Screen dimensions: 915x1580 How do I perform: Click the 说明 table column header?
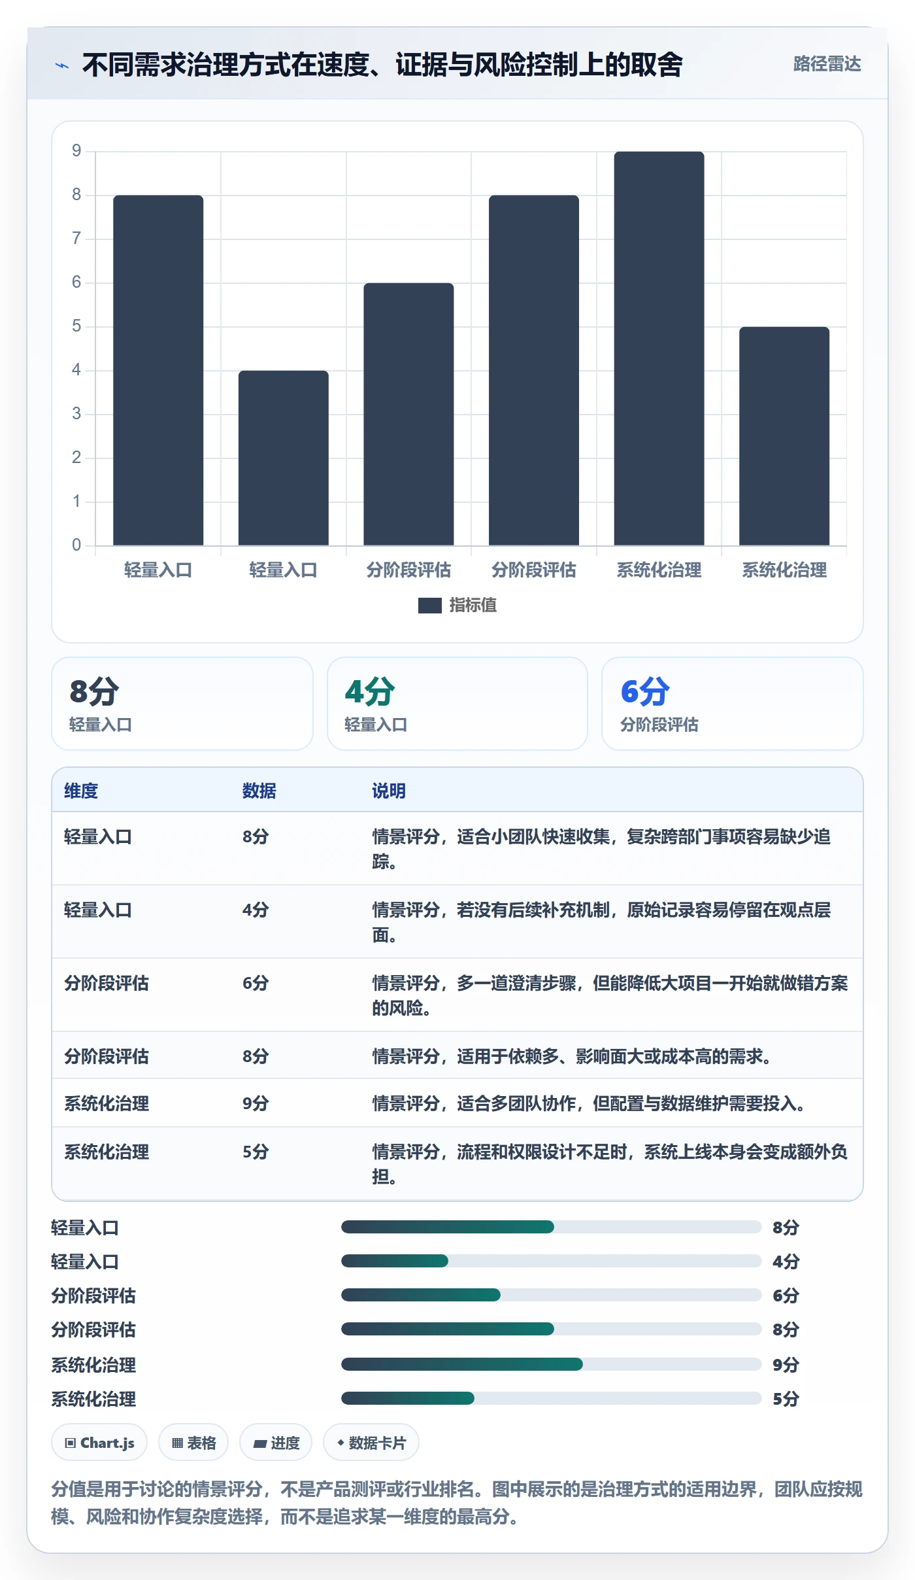point(389,791)
